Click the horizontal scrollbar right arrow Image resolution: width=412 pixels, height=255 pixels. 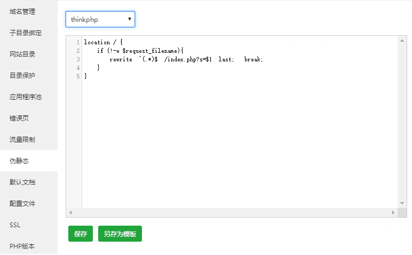point(394,212)
